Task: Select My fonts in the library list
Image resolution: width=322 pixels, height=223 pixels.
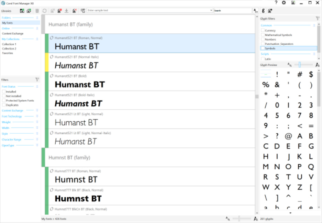Action: tap(20, 23)
